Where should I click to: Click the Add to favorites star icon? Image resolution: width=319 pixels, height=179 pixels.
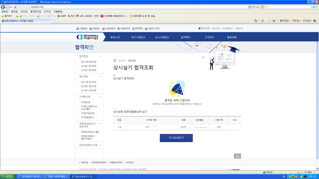17,16
